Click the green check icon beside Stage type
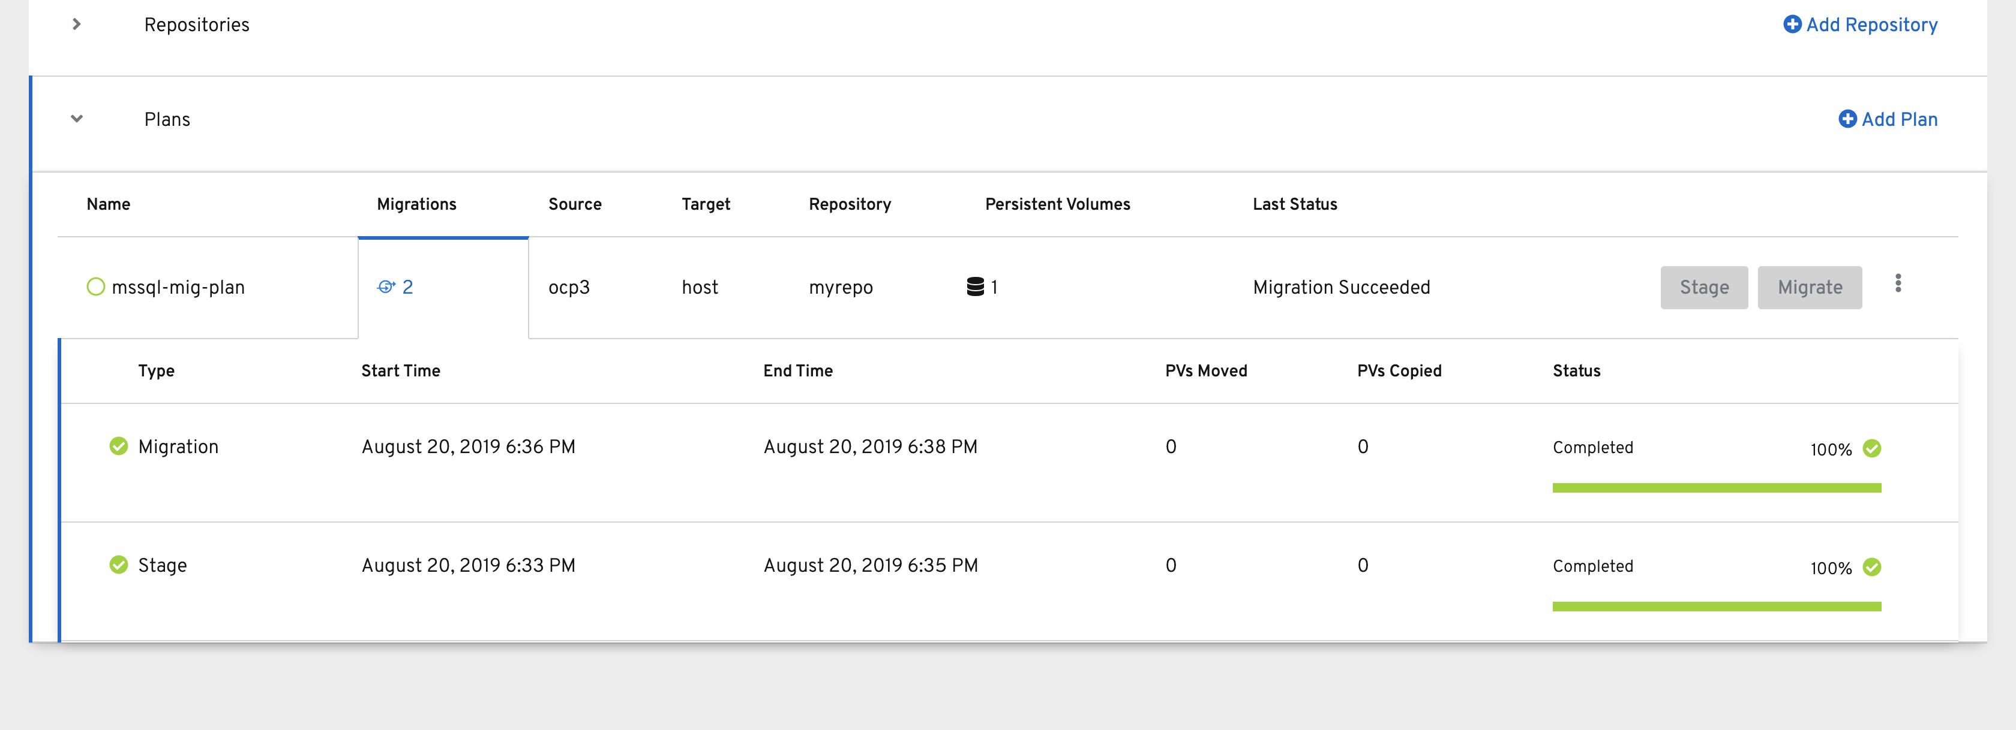Viewport: 2016px width, 730px height. click(118, 565)
